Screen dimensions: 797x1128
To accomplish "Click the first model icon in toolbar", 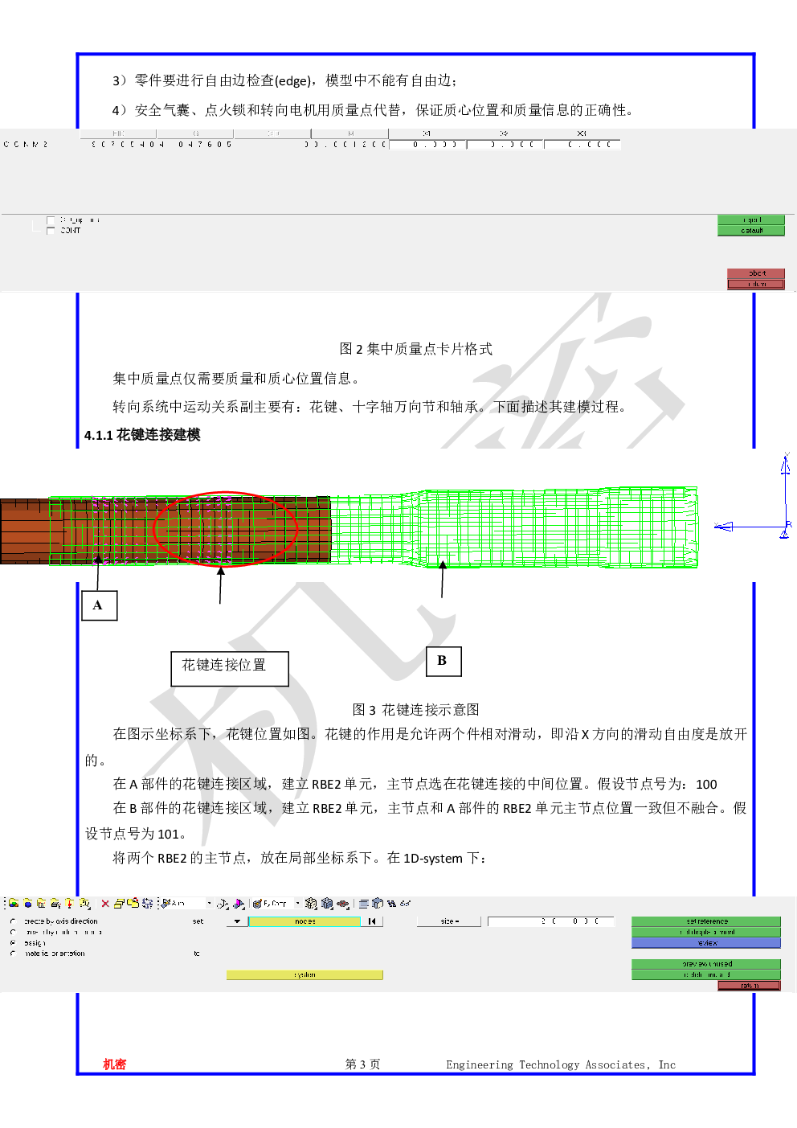I will [x=14, y=904].
